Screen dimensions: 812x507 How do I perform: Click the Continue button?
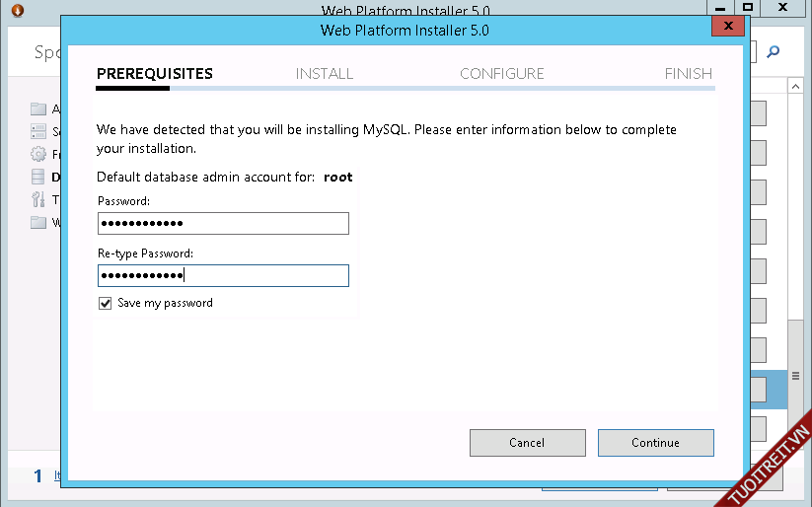point(655,443)
